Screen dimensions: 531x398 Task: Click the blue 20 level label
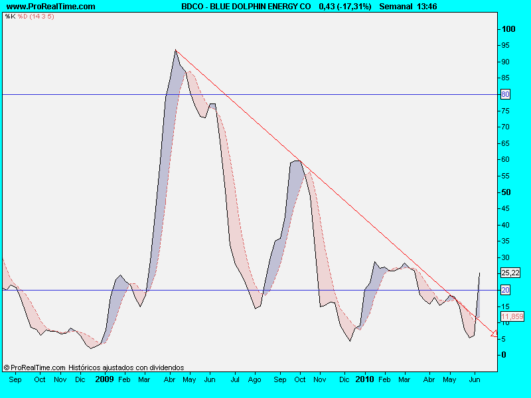click(505, 290)
